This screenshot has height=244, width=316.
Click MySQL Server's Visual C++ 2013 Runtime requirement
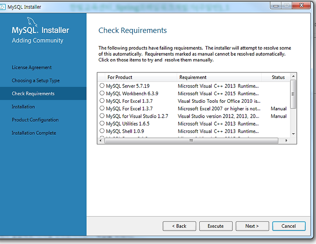[x=218, y=86]
